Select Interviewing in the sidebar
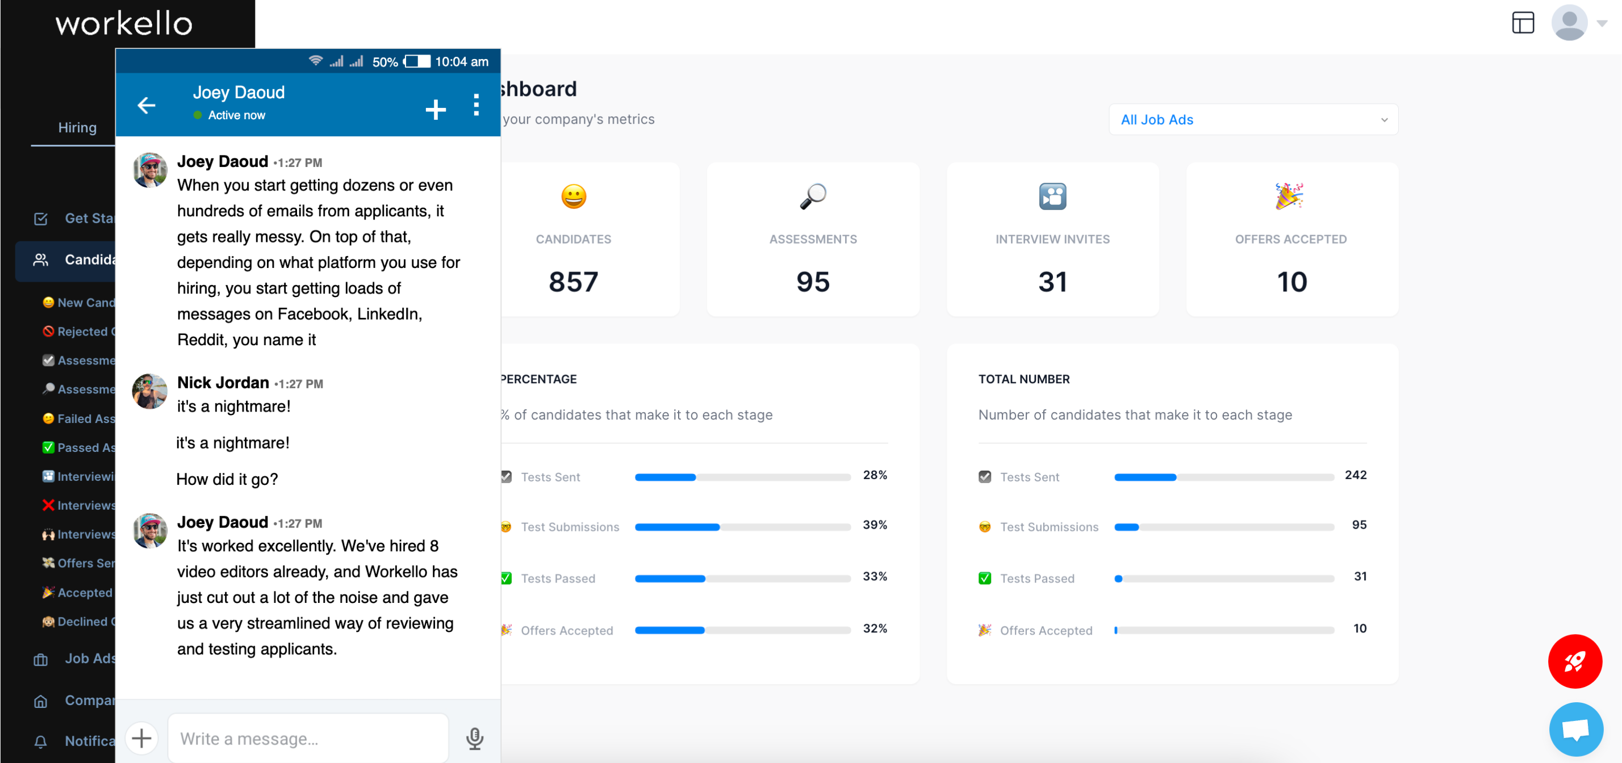 (x=79, y=476)
